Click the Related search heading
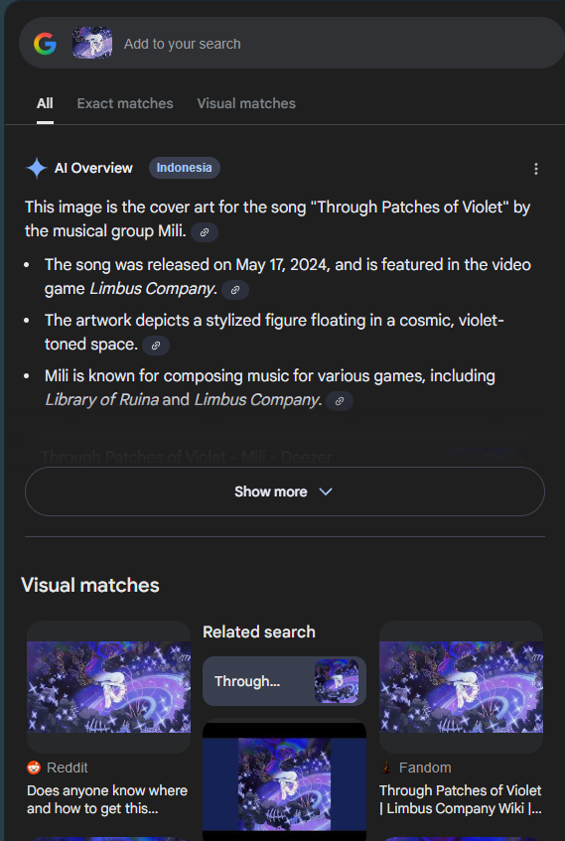Screen dimensions: 565x841 259,631
